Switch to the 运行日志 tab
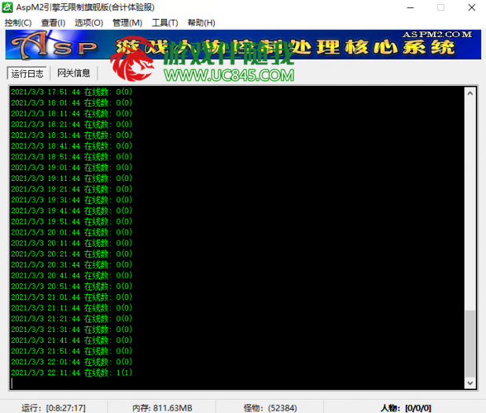 (x=27, y=73)
